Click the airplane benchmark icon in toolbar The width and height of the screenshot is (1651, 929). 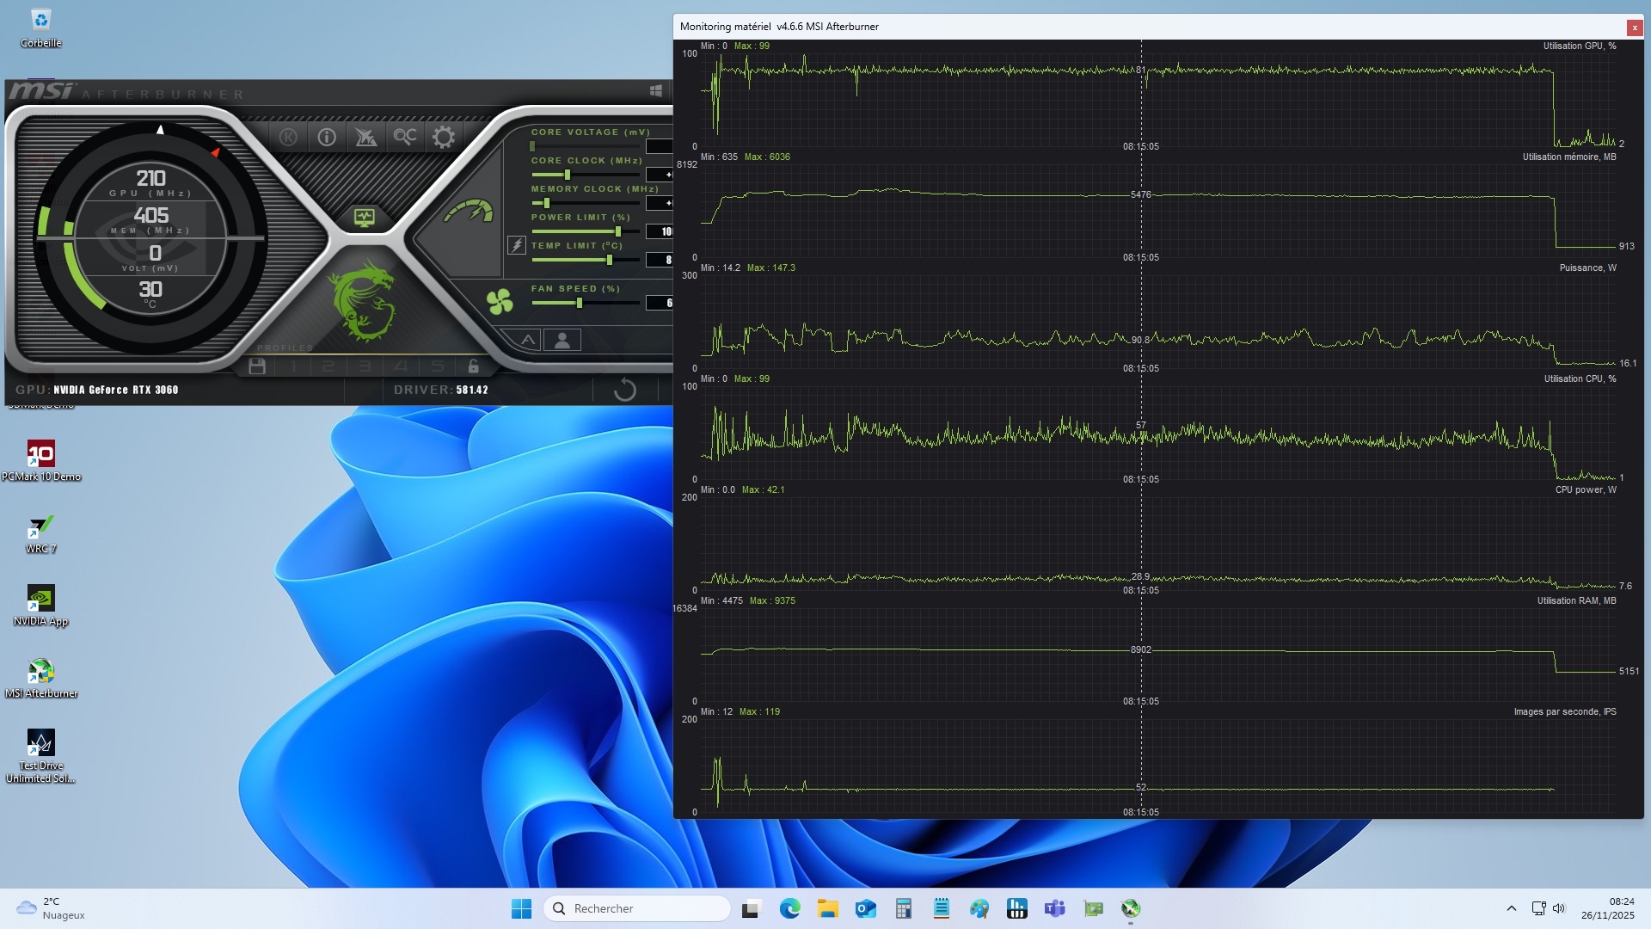point(365,137)
